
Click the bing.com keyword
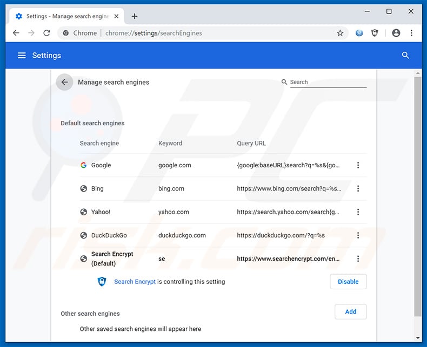tap(171, 188)
